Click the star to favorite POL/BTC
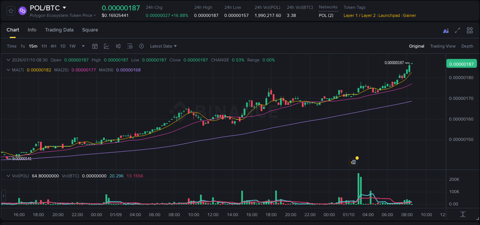 [x=10, y=11]
